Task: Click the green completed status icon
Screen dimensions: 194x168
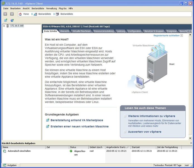Action: pos(71,151)
